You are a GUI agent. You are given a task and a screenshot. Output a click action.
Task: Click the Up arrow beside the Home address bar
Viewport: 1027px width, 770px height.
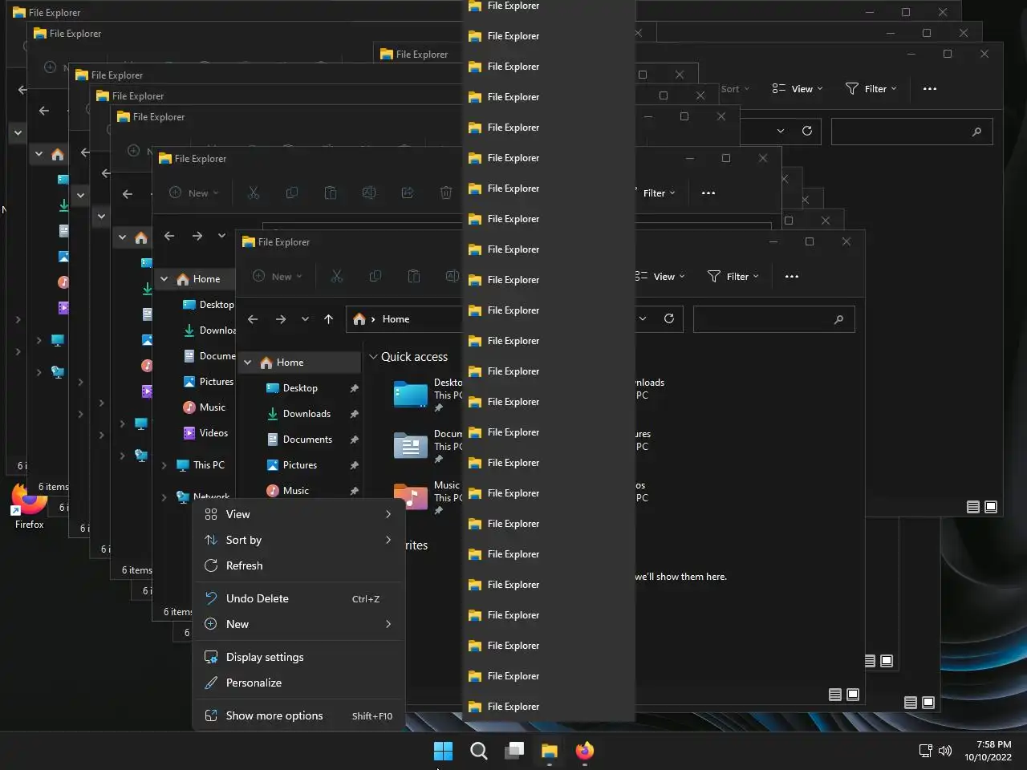tap(328, 319)
